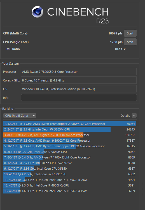The height and width of the screenshot is (210, 145).
Task: Select the Ryzen 9 3900XT ranking row
Action: point(70,141)
